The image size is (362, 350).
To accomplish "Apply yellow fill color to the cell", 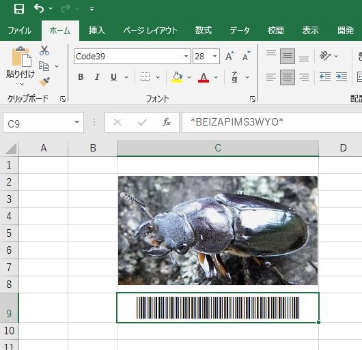I will pyautogui.click(x=177, y=77).
